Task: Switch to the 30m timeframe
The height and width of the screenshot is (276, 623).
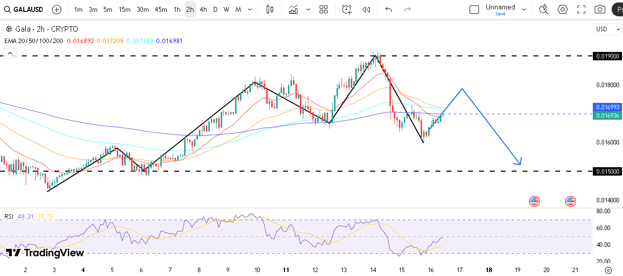Action: (x=143, y=9)
